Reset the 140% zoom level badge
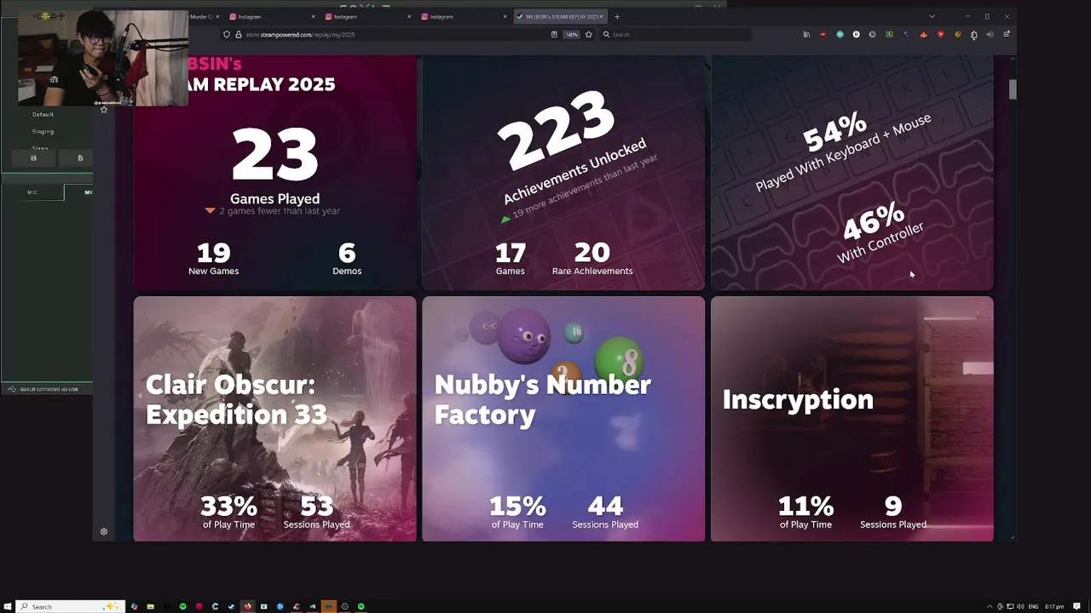This screenshot has width=1091, height=613. (571, 35)
